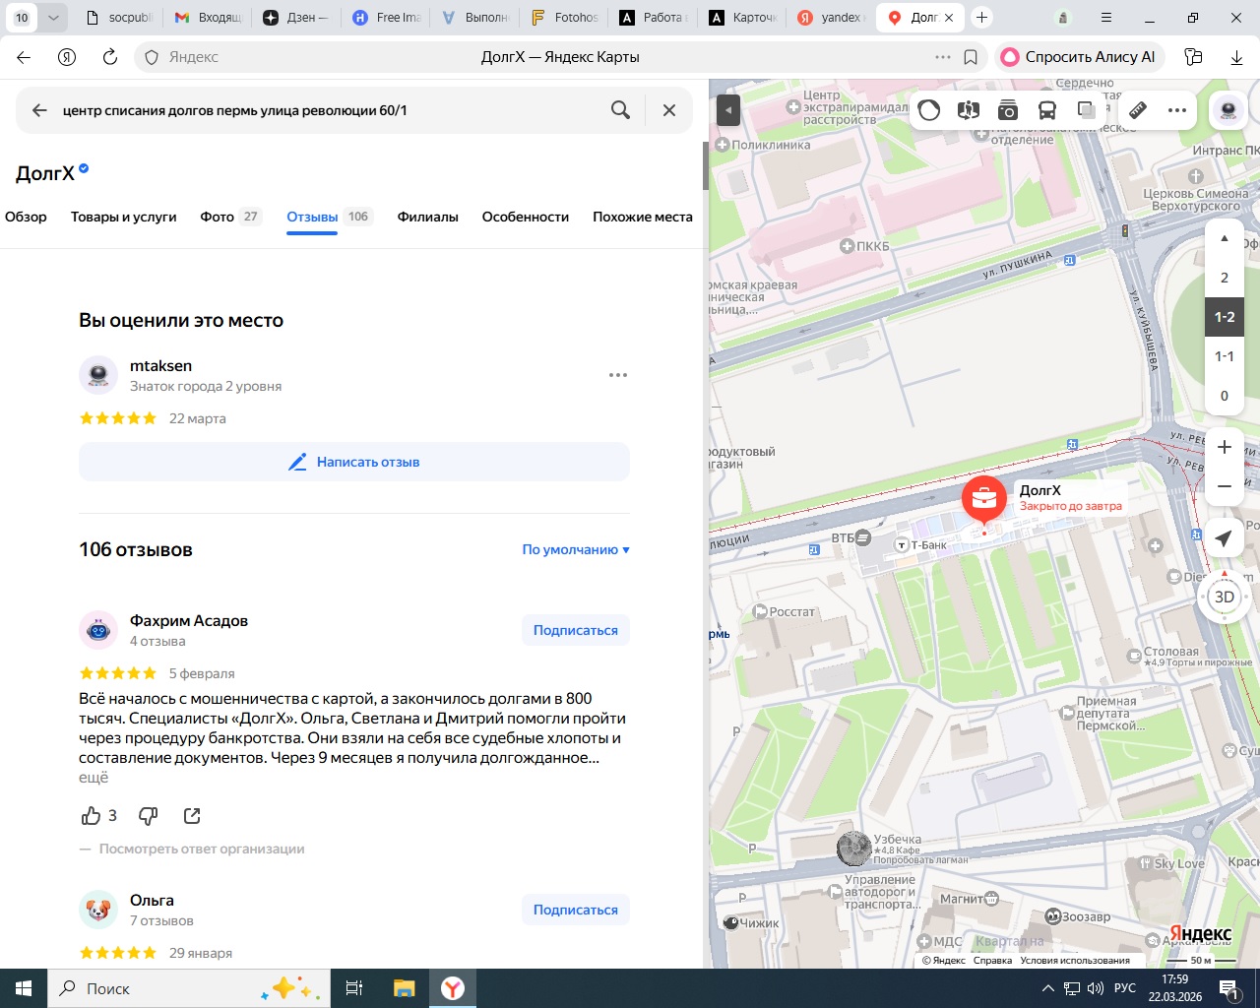This screenshot has width=1260, height=1008.
Task: Open the Филиалы tab
Action: [428, 217]
